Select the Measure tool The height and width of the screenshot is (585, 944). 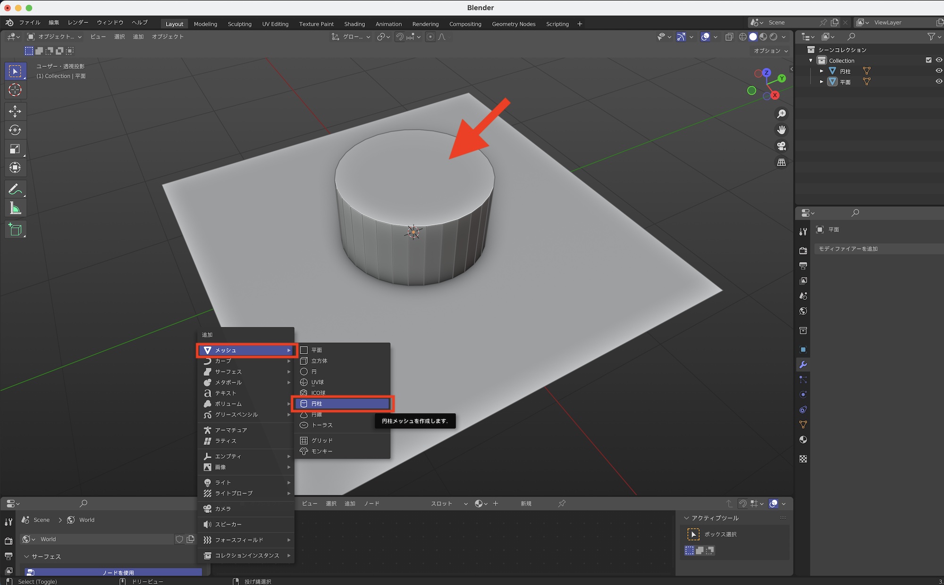click(x=16, y=208)
